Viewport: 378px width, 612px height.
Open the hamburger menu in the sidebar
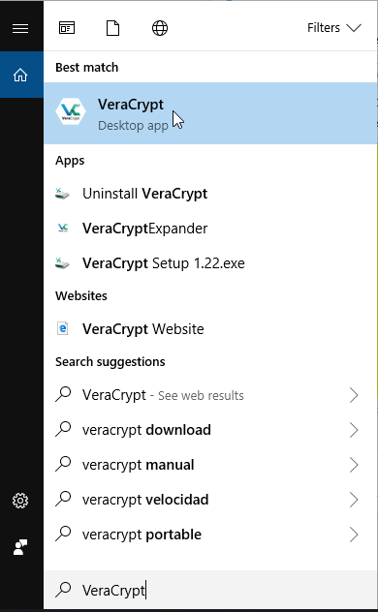pos(20,28)
